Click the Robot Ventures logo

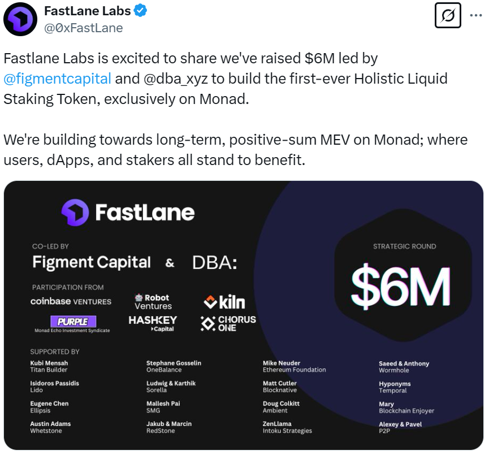coord(153,301)
